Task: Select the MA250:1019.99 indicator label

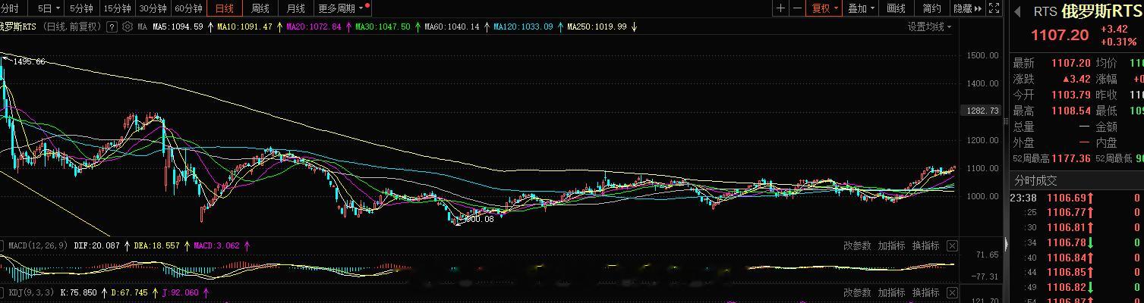Action: tap(597, 27)
